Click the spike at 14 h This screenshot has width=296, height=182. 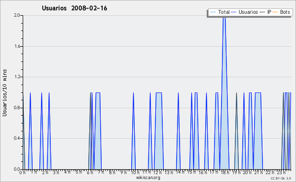pyautogui.click(x=178, y=131)
